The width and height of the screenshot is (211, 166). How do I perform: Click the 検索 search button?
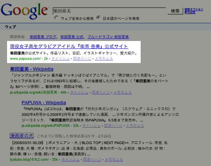coord(175,11)
